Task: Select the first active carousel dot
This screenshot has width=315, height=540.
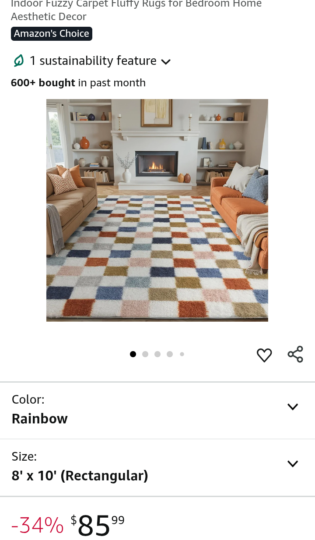Action: (x=133, y=354)
